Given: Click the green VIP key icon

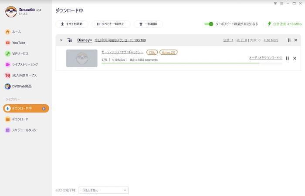Looking at the screenshot, I should tap(7, 53).
